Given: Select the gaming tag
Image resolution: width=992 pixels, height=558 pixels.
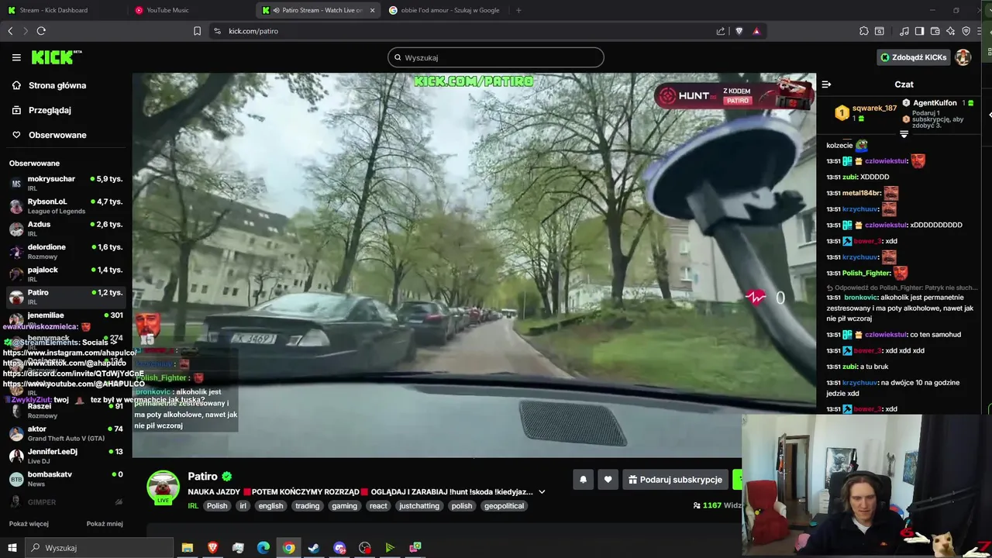Looking at the screenshot, I should (x=344, y=506).
